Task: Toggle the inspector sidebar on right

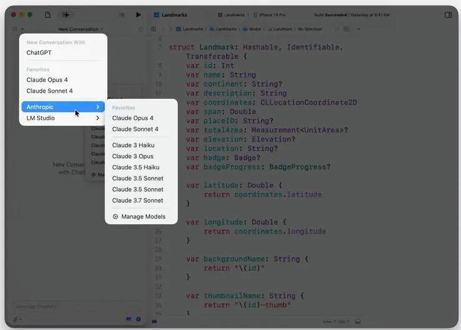Action: pyautogui.click(x=448, y=15)
